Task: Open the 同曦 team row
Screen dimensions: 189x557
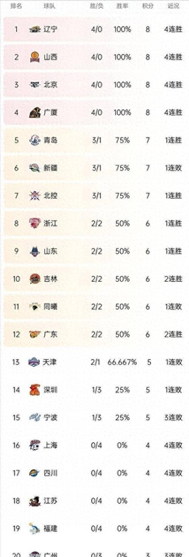Action: click(94, 307)
